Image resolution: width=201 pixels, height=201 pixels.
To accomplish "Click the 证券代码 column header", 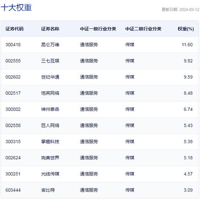I will point(15,29).
